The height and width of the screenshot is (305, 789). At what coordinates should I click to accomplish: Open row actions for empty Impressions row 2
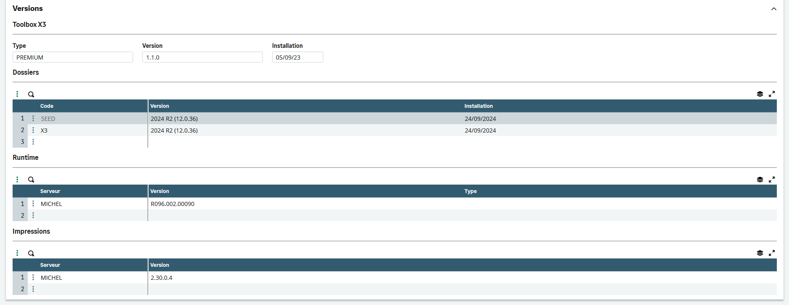pos(33,289)
